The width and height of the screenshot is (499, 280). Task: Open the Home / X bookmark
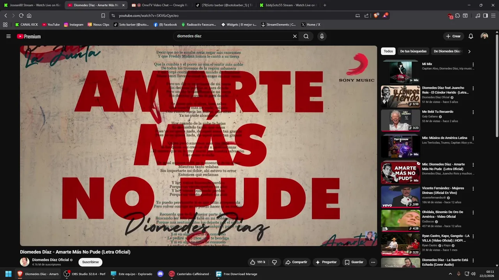point(310,24)
